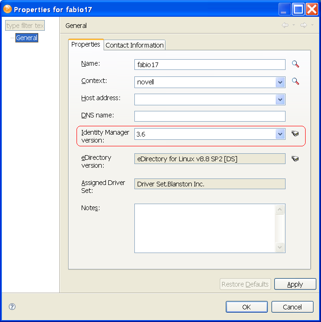Focus the DNS name input field

pyautogui.click(x=209, y=116)
